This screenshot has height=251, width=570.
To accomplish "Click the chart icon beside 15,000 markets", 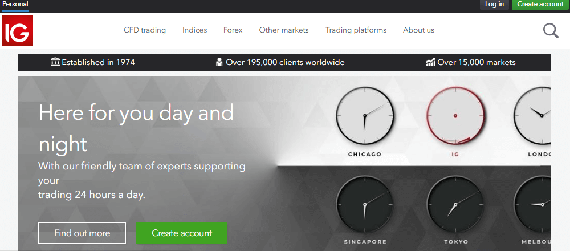I will coord(431,62).
